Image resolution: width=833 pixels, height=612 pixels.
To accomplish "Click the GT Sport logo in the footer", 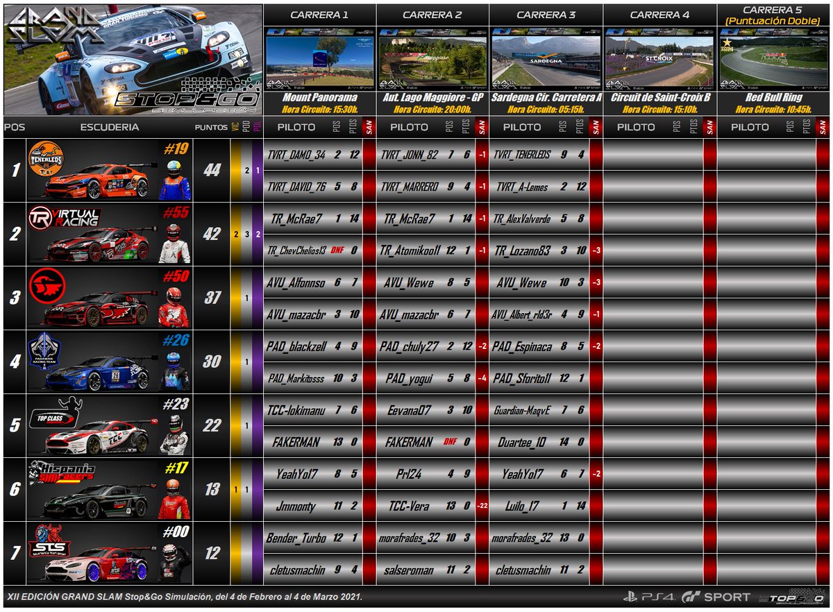I will click(717, 597).
